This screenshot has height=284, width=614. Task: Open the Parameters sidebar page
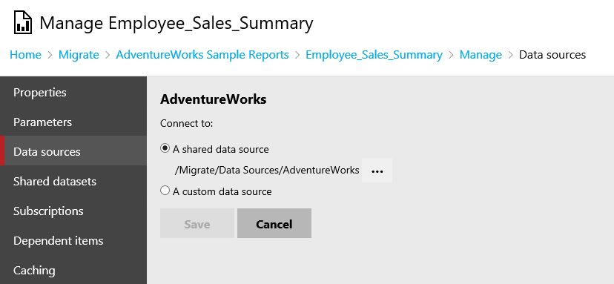click(x=73, y=122)
